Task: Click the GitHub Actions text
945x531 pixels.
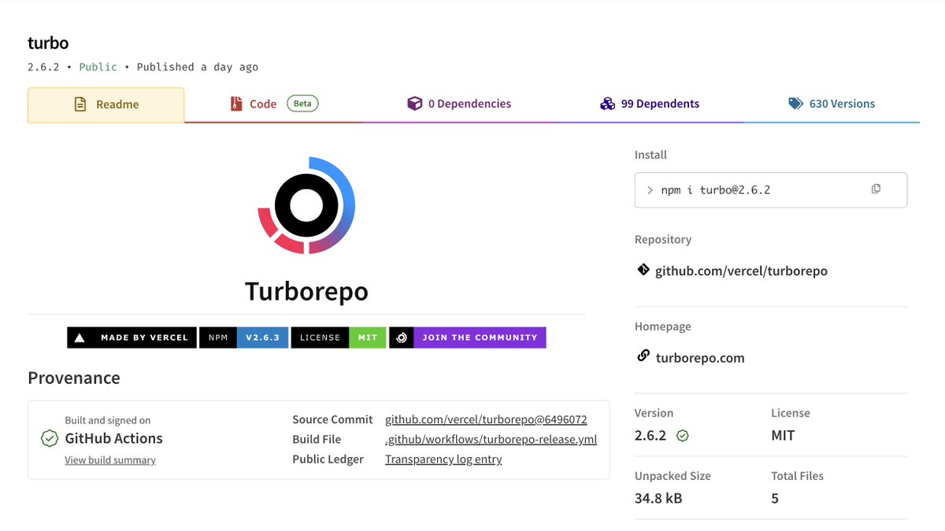Action: tap(113, 438)
